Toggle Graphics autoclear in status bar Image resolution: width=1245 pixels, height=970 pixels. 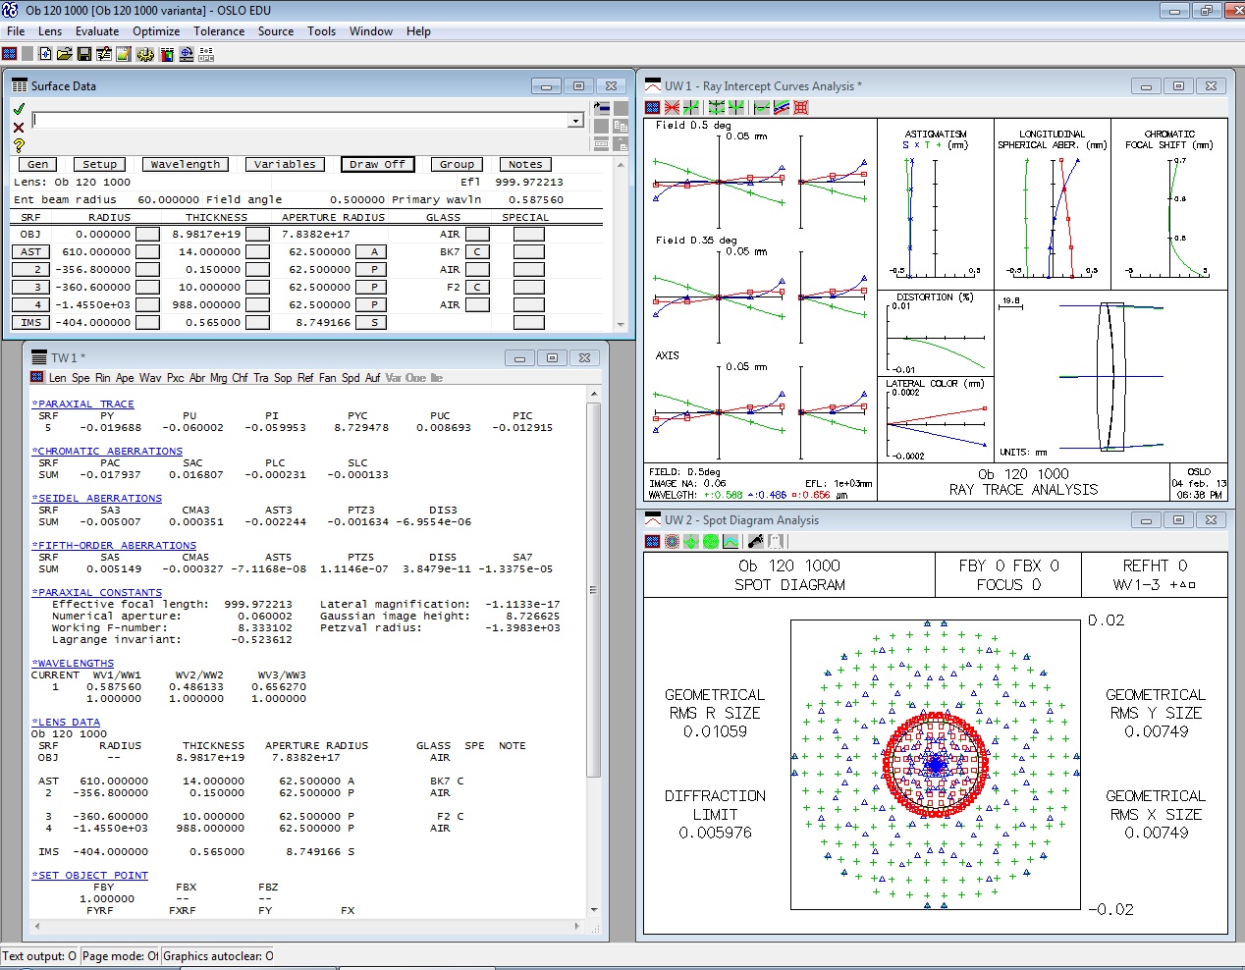point(218,955)
